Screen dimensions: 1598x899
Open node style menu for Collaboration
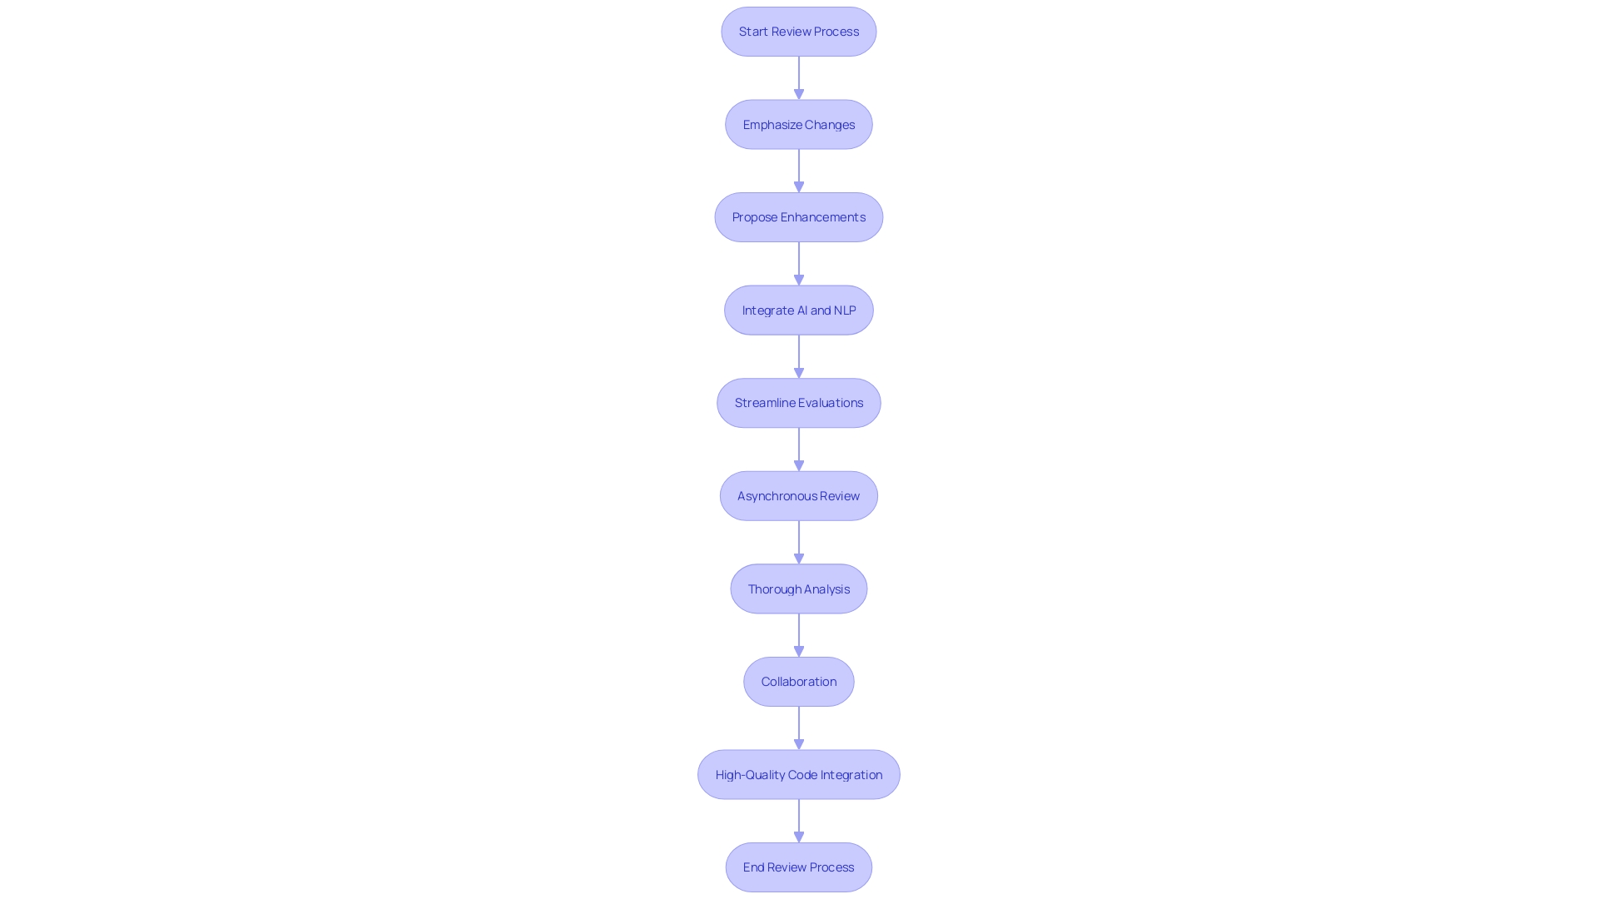[x=799, y=681]
